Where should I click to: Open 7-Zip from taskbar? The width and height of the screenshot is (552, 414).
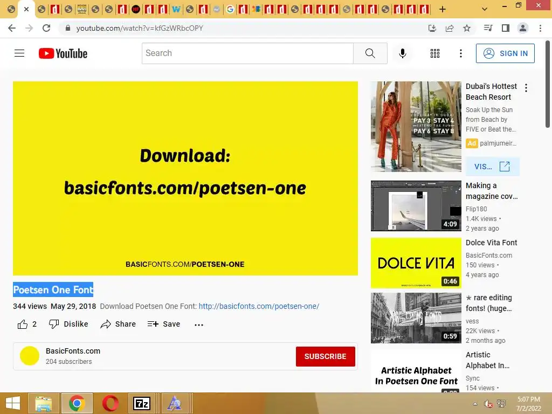(x=142, y=403)
